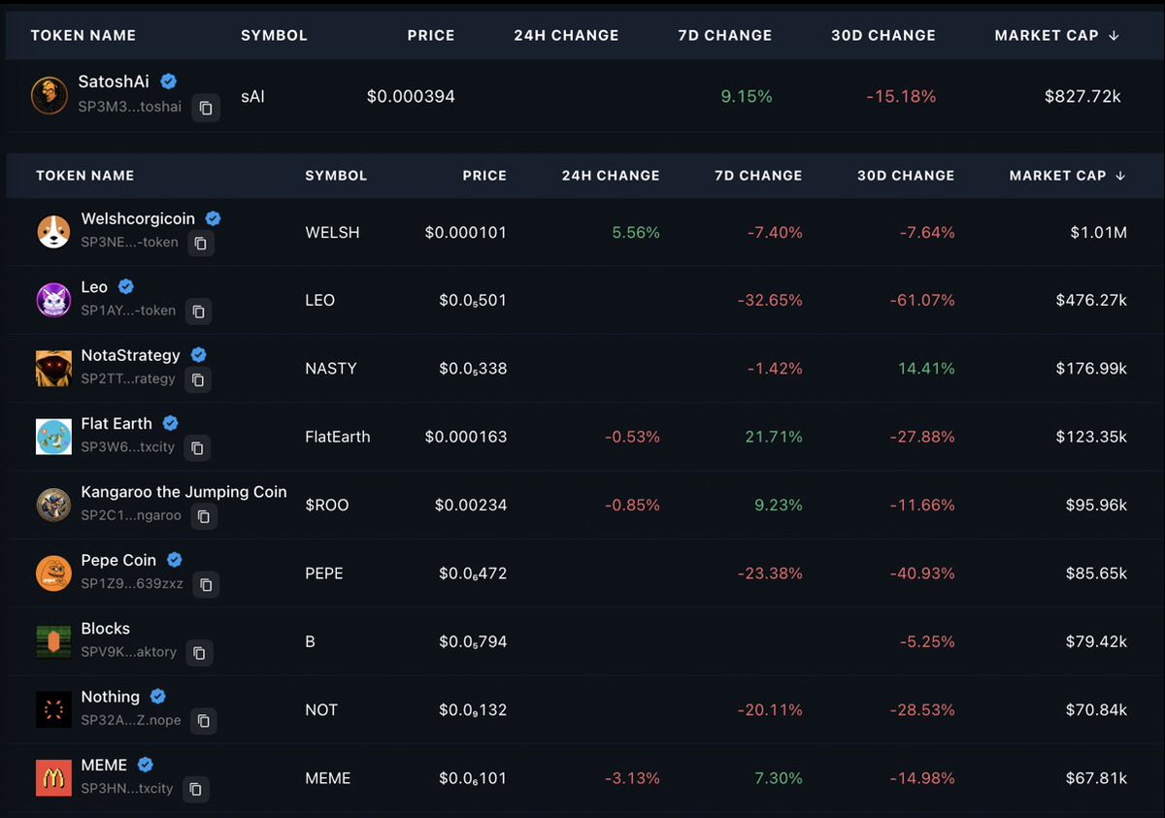Open the SatoshAi token name

114,82
